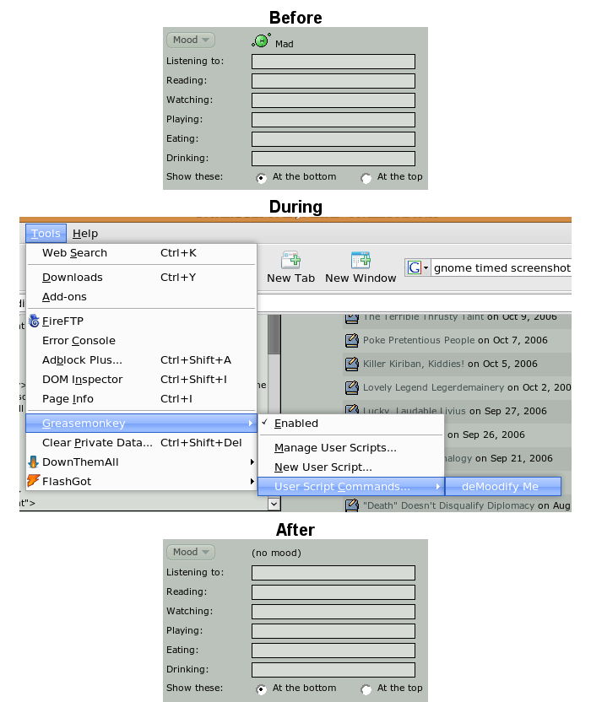Viewport: 591px width, 702px height.
Task: Click journal icon beside Lucky, Laudable Livius
Action: click(352, 408)
